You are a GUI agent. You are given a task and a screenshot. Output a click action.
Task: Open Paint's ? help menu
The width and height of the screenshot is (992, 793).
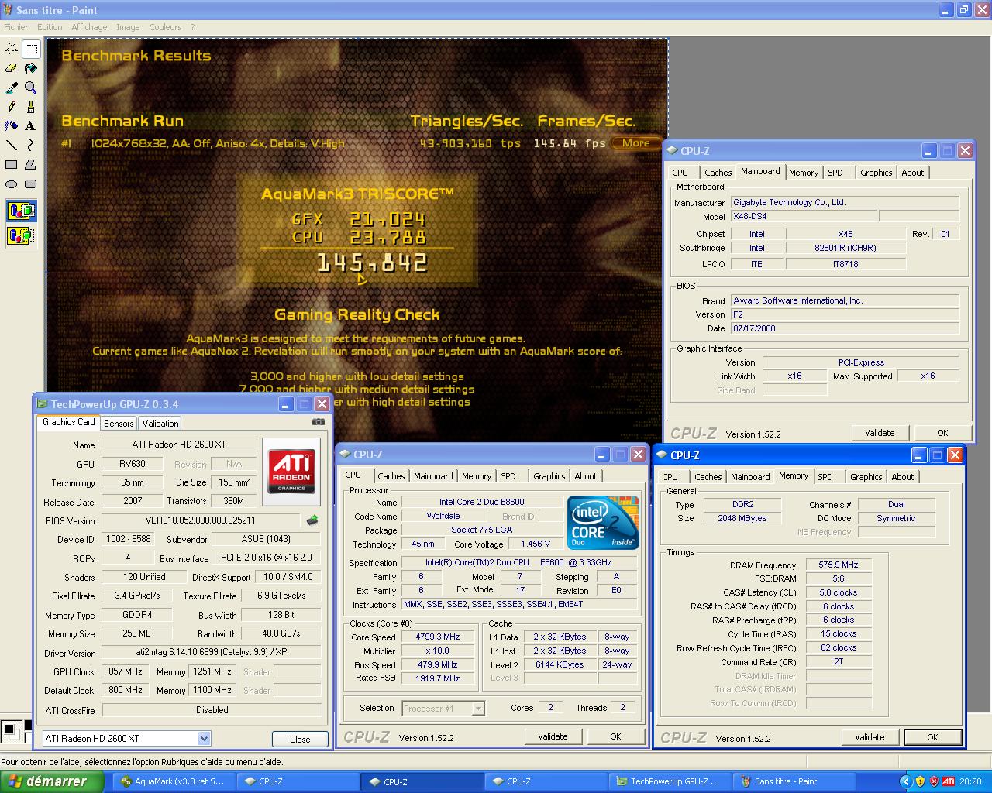(x=193, y=27)
